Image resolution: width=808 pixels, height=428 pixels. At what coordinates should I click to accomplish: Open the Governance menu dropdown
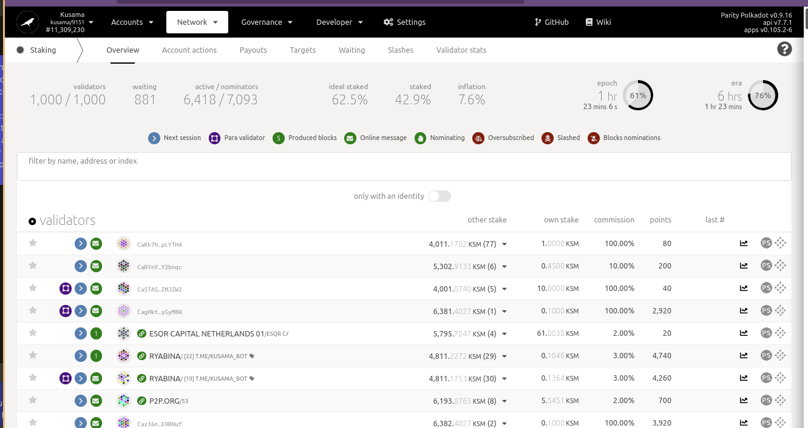coord(267,22)
